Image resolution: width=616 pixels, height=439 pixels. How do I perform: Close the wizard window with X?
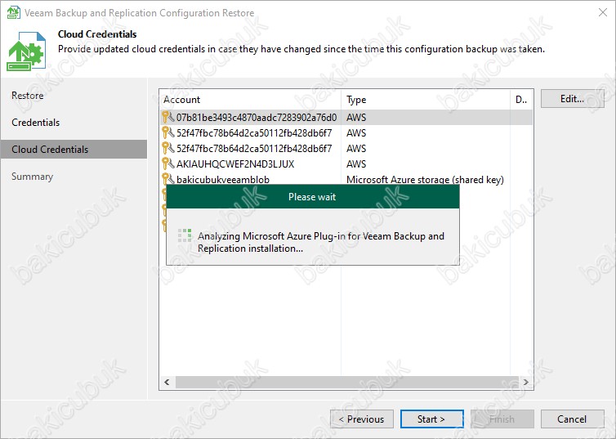pyautogui.click(x=603, y=12)
